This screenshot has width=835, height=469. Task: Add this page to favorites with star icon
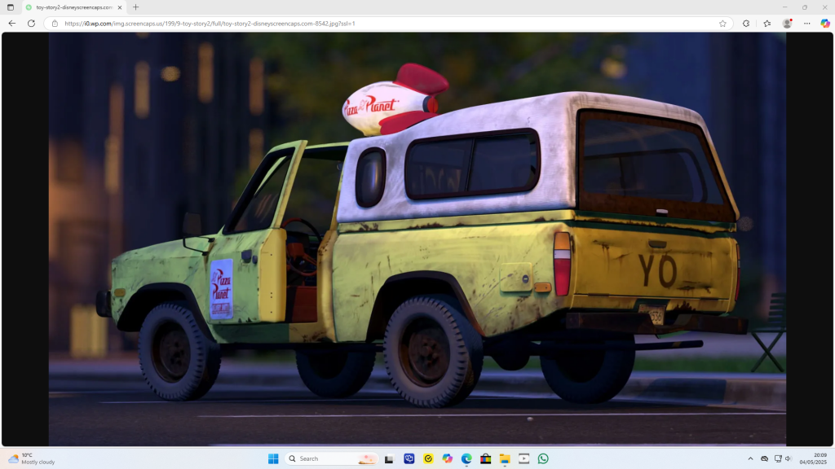pos(722,24)
